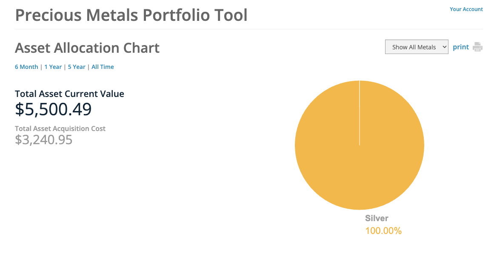
Task: Click the Total Asset Current Value label
Action: click(x=69, y=94)
